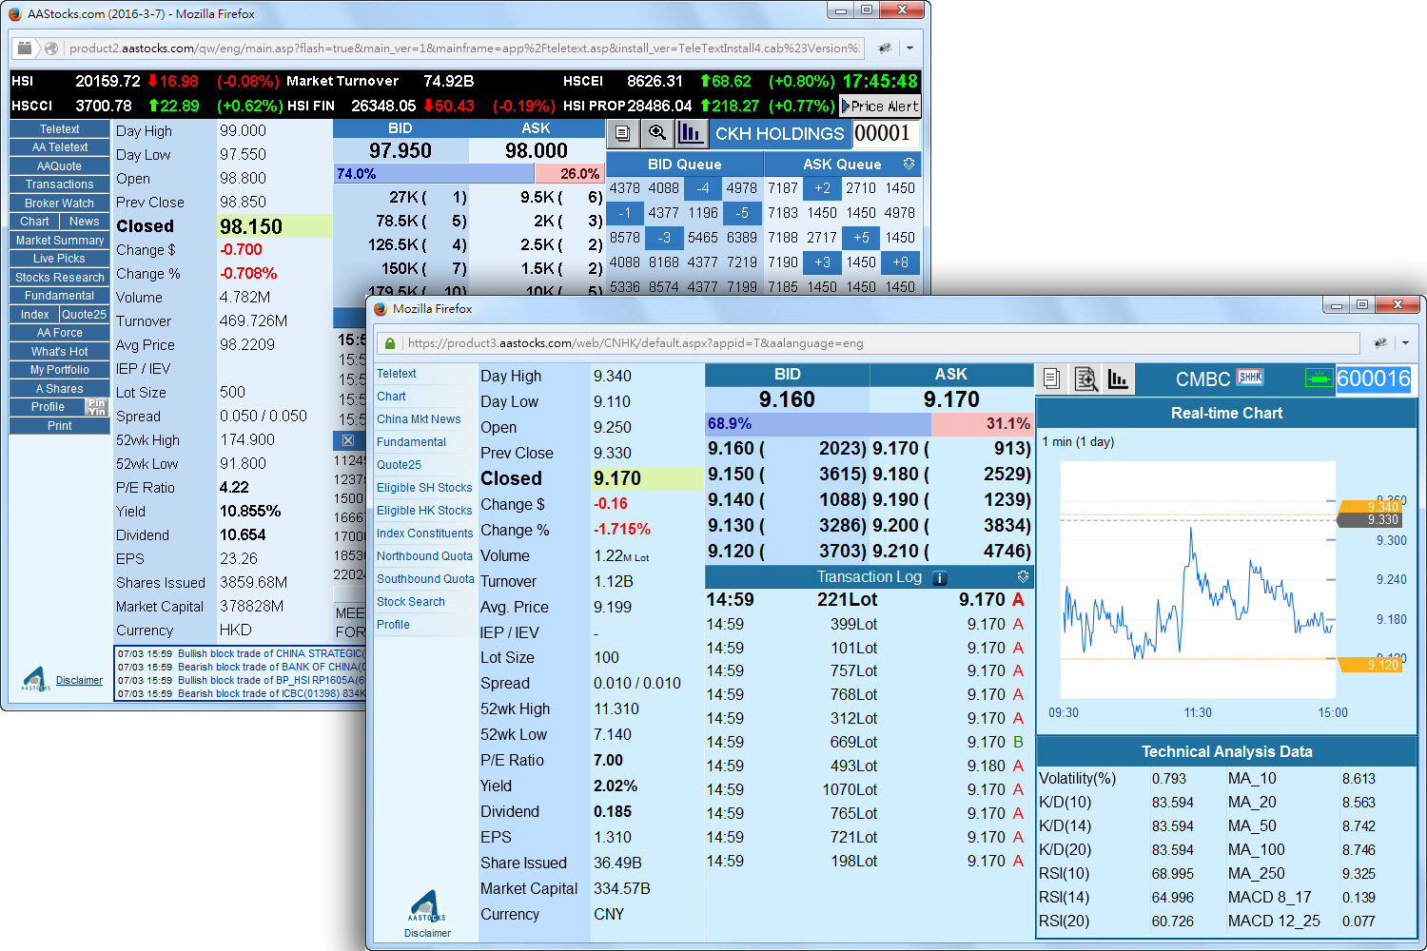Click the site identity globe icon in the AAStocks.com window
1427x951 pixels.
tap(51, 48)
